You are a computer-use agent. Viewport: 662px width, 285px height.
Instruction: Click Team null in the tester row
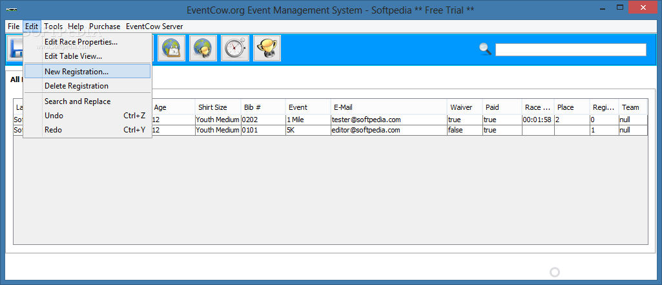(x=634, y=120)
